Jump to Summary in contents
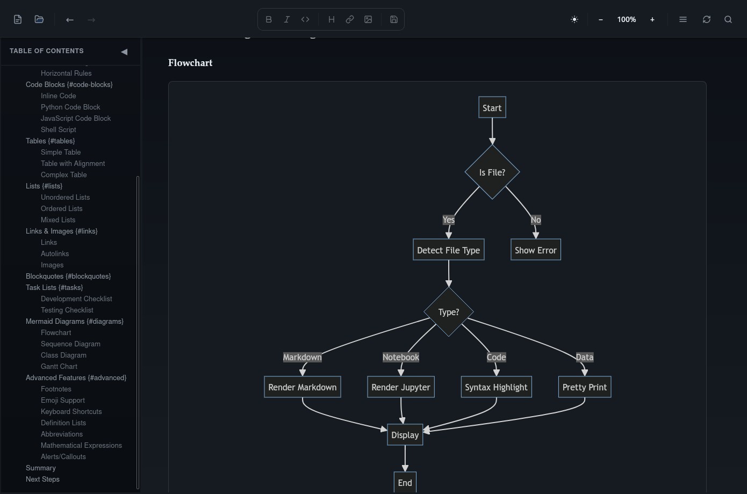This screenshot has height=494, width=747. click(41, 468)
